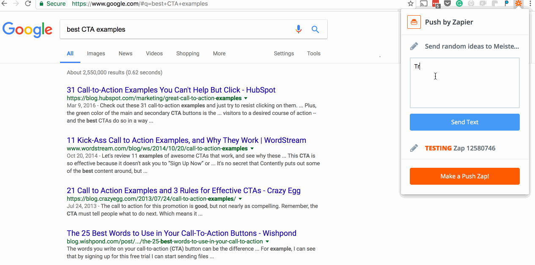
Task: Click the Push by Zapier logo icon
Action: click(414, 22)
